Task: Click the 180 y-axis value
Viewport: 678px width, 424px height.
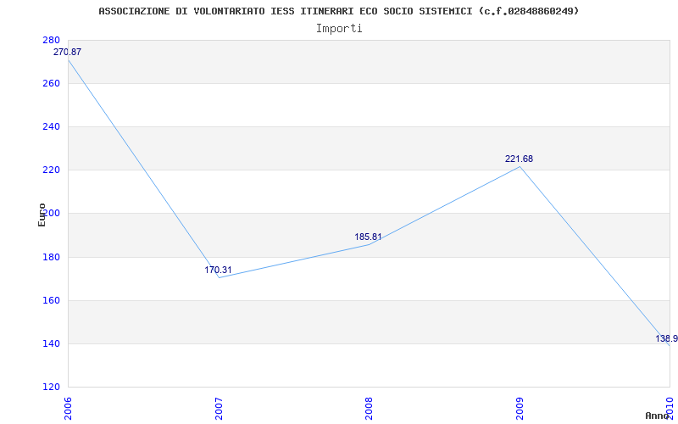Action: [51, 257]
